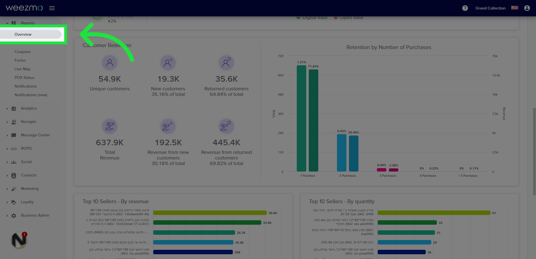This screenshot has height=259, width=536.
Task: Click the Returned customers icon
Action: [226, 63]
